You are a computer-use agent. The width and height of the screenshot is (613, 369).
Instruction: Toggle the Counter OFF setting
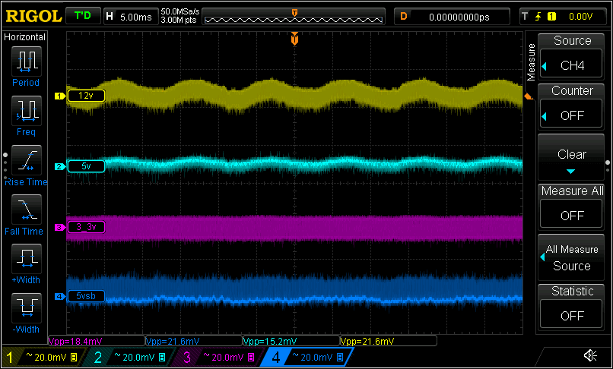tap(572, 115)
